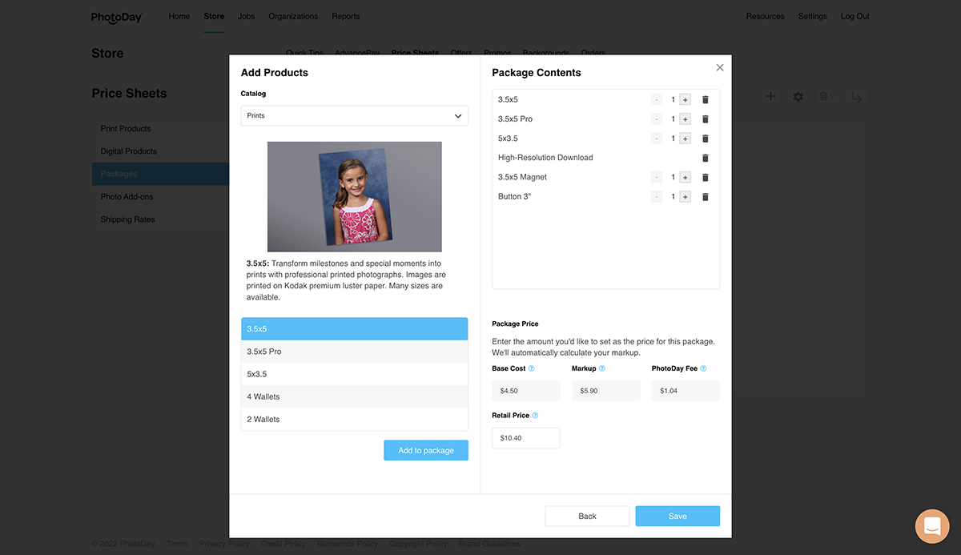Viewport: 961px width, 555px height.
Task: Open price sheet settings gear
Action: coord(798,96)
